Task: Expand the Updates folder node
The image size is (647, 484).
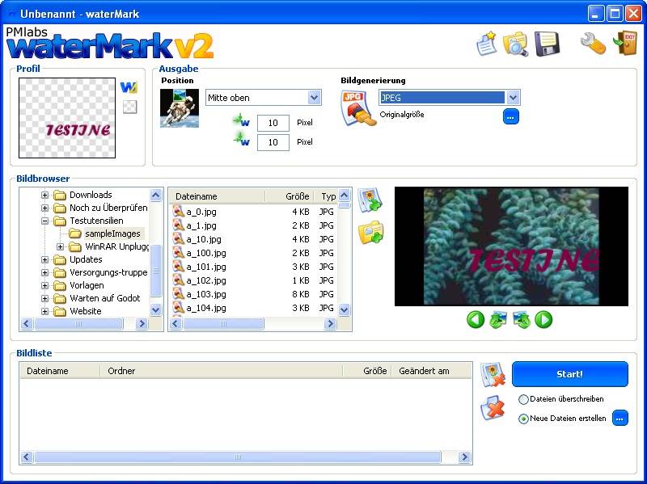Action: tap(44, 259)
